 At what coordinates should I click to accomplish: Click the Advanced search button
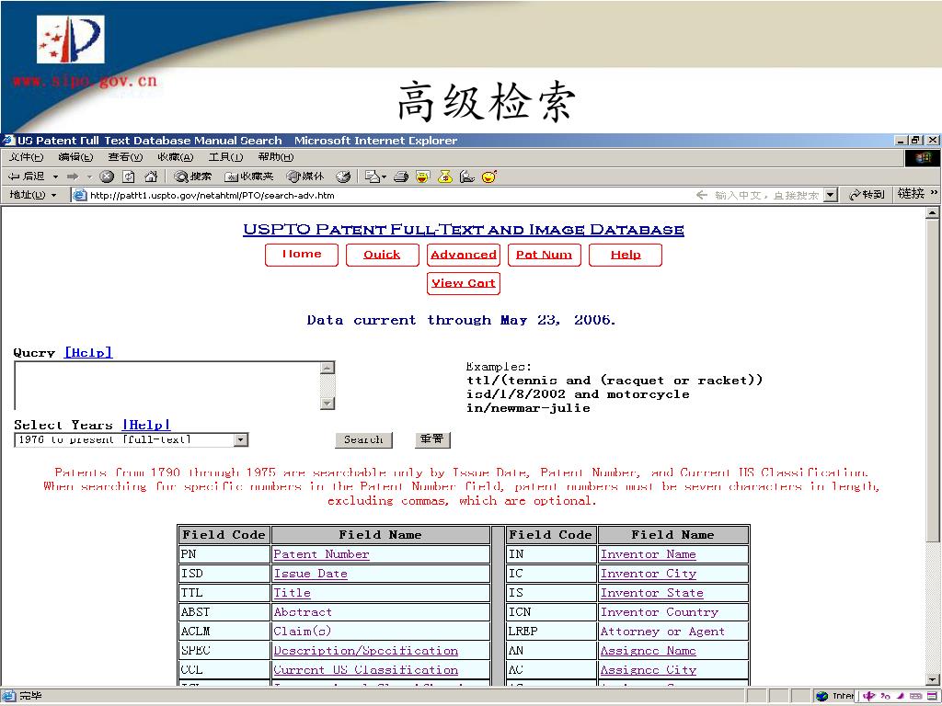464,255
